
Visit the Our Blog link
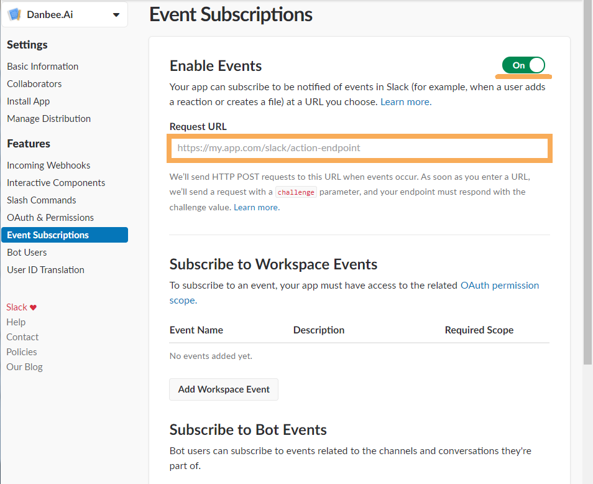[x=24, y=367]
